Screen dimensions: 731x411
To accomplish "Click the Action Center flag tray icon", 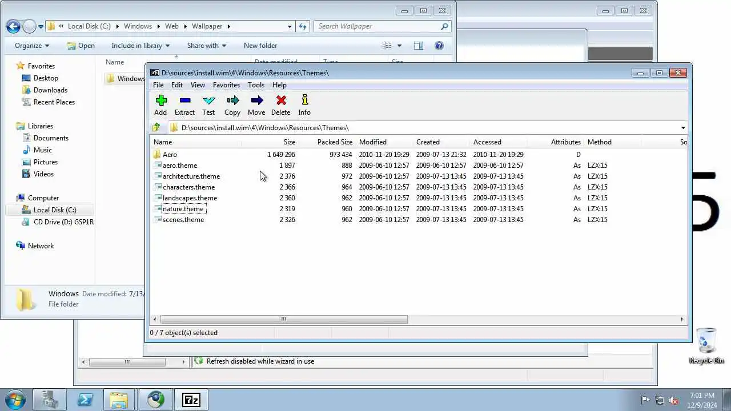I will (x=645, y=400).
